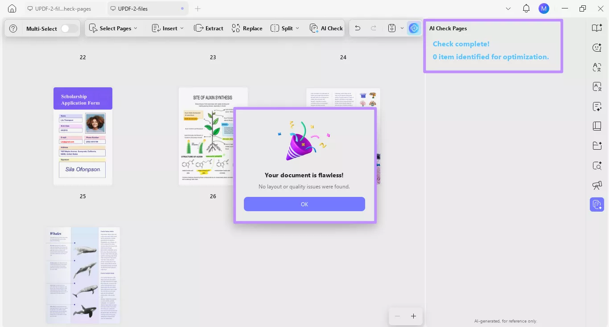The height and width of the screenshot is (327, 609).
Task: Click the Extract pages tool
Action: pos(209,29)
